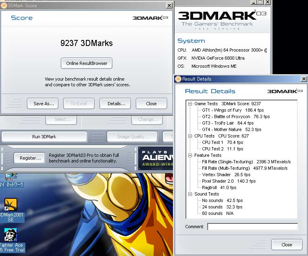Screen dimensions: 308x256
Task: Click the Save As... button
Action: (x=43, y=104)
